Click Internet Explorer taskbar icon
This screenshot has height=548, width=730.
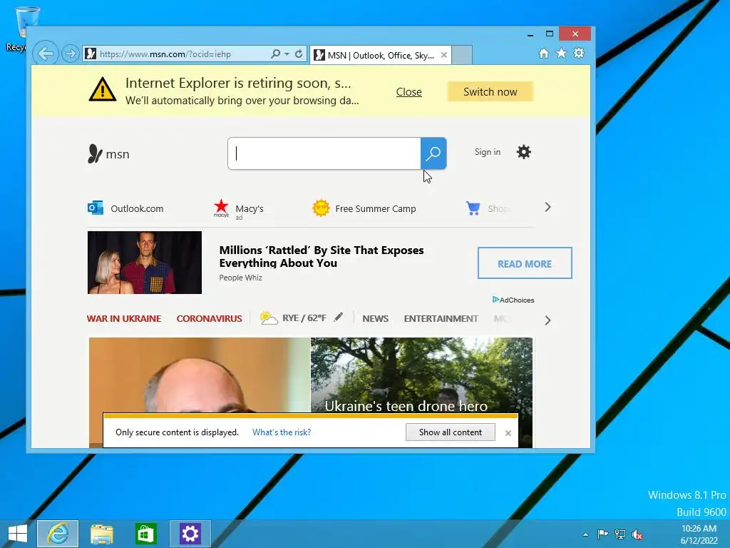click(58, 534)
